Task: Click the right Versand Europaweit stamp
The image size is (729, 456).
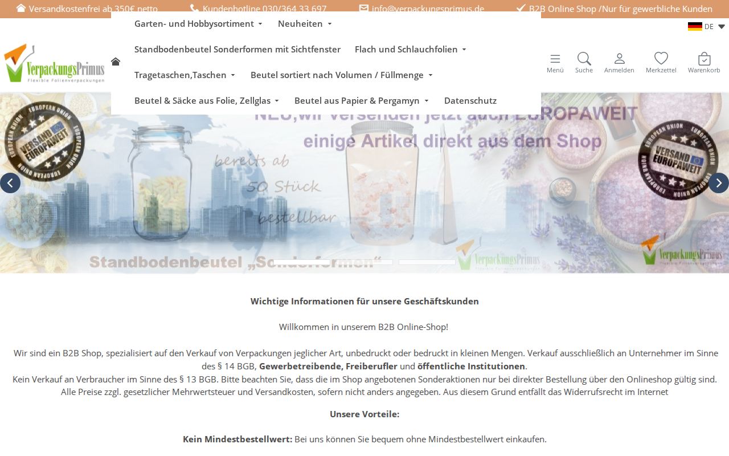Action: click(x=678, y=160)
